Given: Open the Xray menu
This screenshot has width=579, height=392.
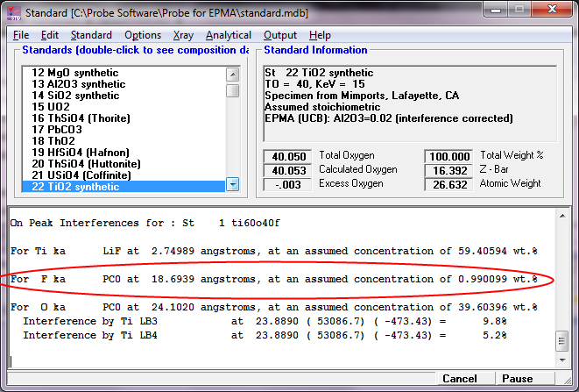Looking at the screenshot, I should click(183, 35).
